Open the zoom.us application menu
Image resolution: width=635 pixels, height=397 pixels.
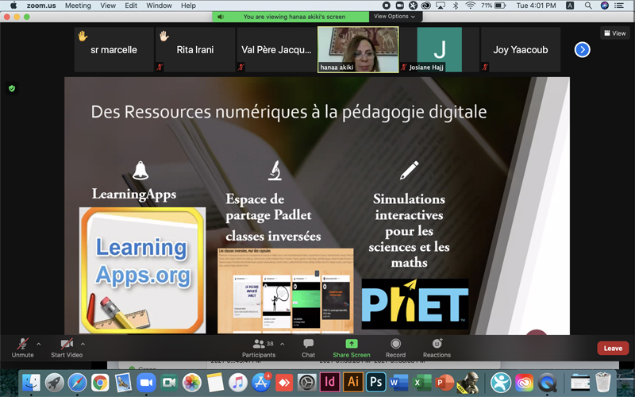pos(41,6)
